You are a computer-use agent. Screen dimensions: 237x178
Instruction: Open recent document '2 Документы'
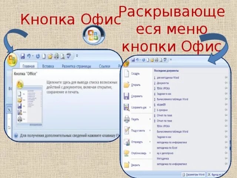pos(161,83)
